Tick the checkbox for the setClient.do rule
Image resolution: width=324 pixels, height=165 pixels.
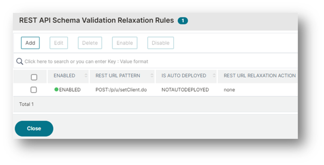(x=34, y=90)
